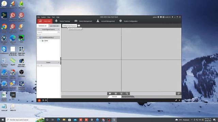Image resolution: width=218 pixels, height=122 pixels.
Task: Click the refresh icon right of wall
Action: click(x=178, y=94)
